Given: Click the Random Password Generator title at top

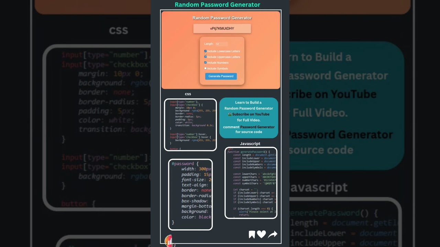Looking at the screenshot, I should (x=217, y=5).
